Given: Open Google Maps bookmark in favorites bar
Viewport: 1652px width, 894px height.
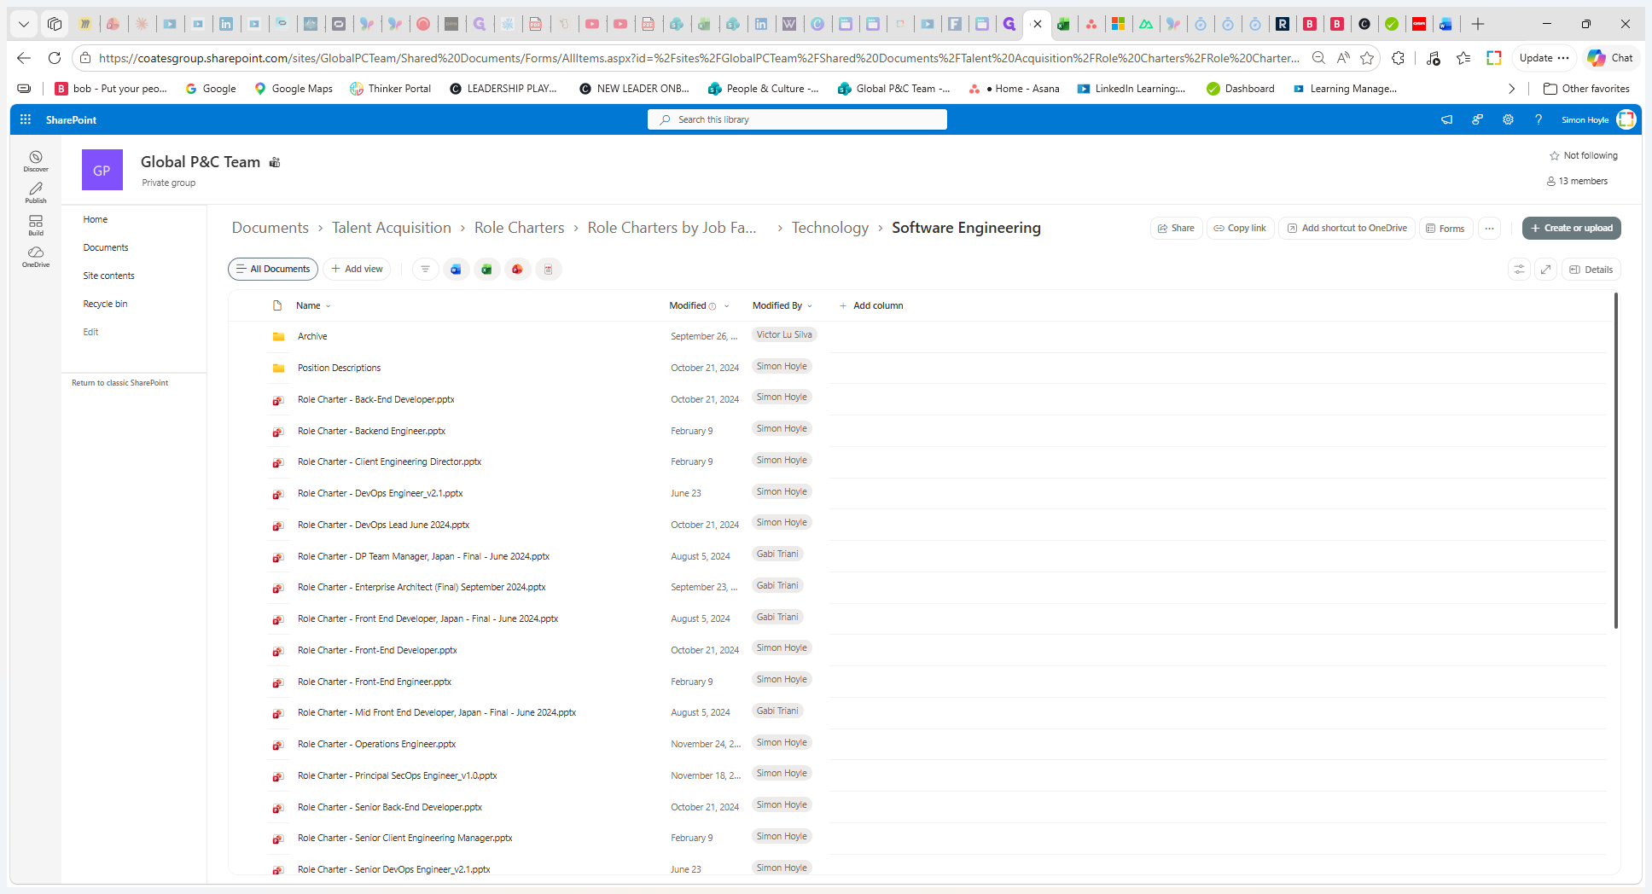Looking at the screenshot, I should point(294,89).
